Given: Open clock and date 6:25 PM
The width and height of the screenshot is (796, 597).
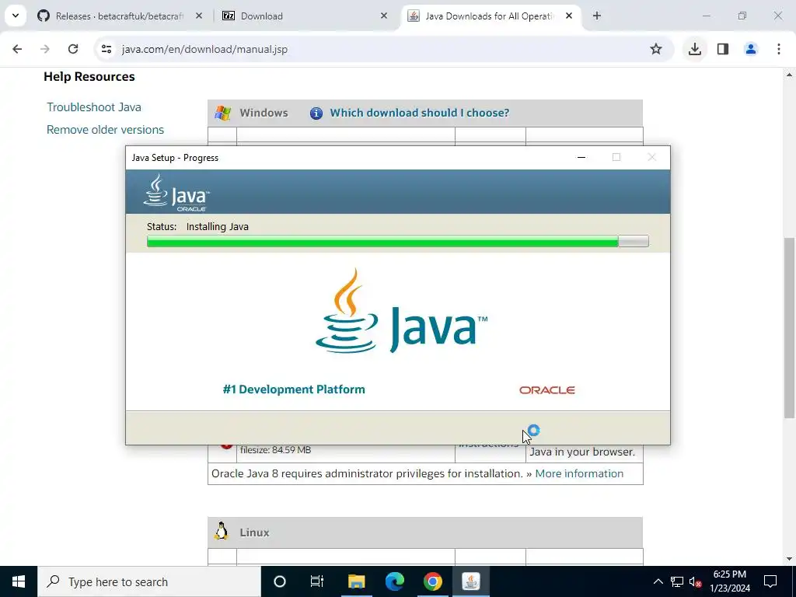Looking at the screenshot, I should click(x=730, y=581).
